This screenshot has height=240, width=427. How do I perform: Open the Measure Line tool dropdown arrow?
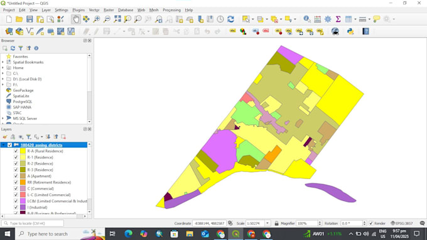(369, 19)
